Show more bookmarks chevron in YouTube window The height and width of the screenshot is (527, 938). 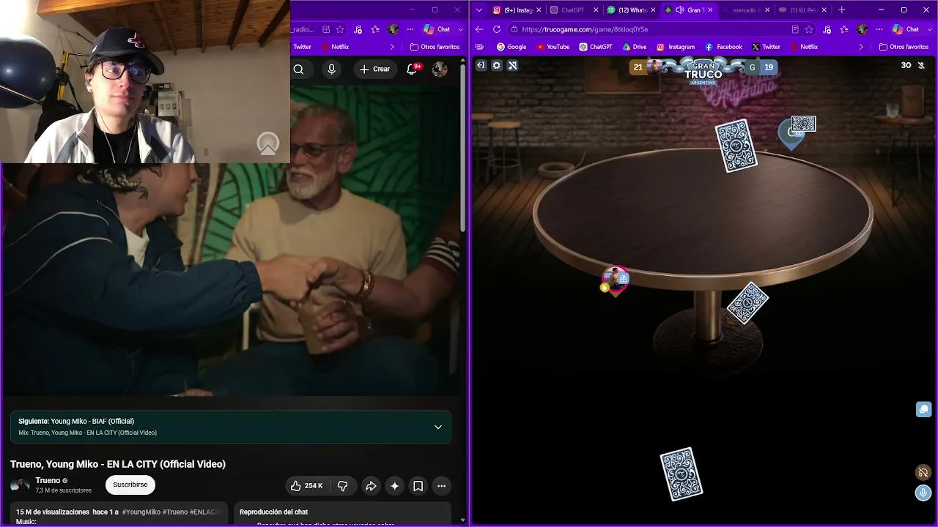pyautogui.click(x=392, y=47)
